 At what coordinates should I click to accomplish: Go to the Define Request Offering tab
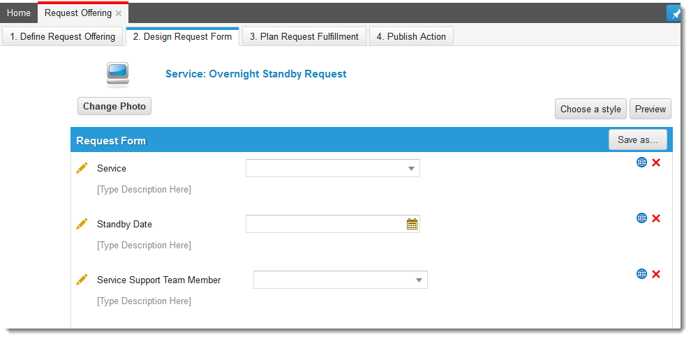pos(63,37)
